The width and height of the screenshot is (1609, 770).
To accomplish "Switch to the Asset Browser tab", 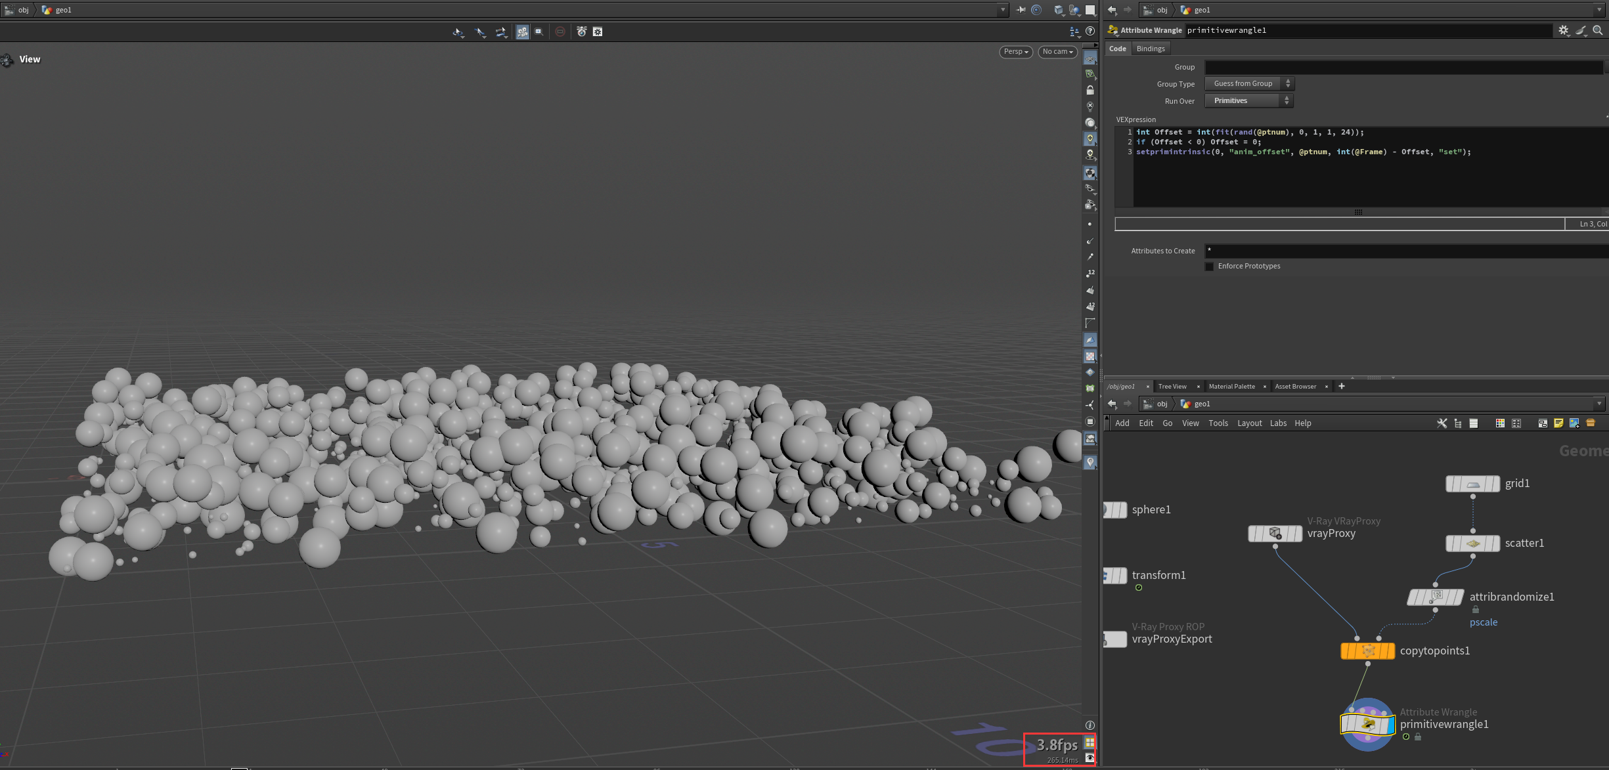I will (1295, 387).
